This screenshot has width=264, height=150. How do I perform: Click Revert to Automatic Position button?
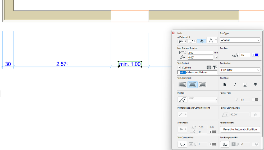240,129
